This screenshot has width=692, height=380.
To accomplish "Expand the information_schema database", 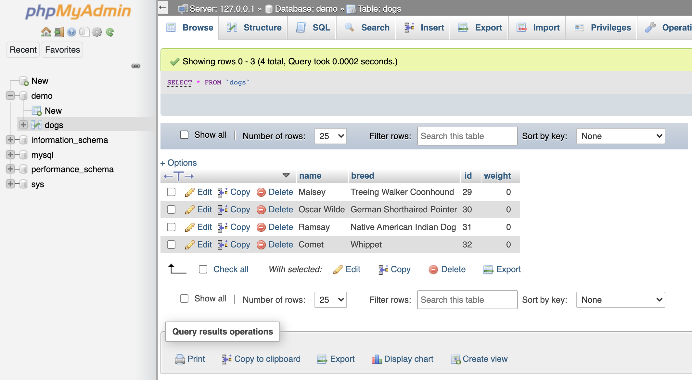I will [10, 140].
